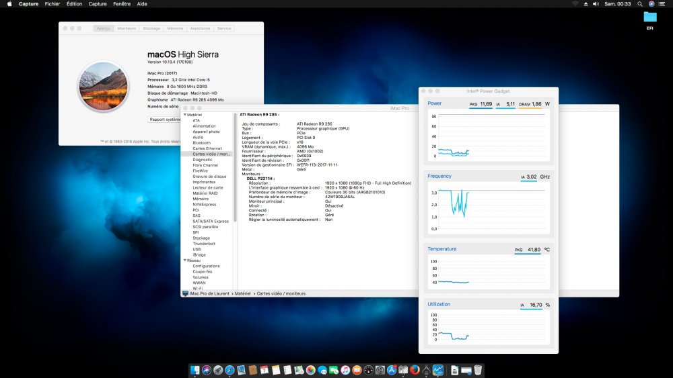Open Dashboard gauge icon in Dock
Viewport: 673px width, 378px height.
(368, 370)
